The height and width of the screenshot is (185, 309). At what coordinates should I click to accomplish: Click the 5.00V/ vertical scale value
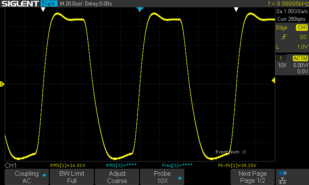(301, 65)
